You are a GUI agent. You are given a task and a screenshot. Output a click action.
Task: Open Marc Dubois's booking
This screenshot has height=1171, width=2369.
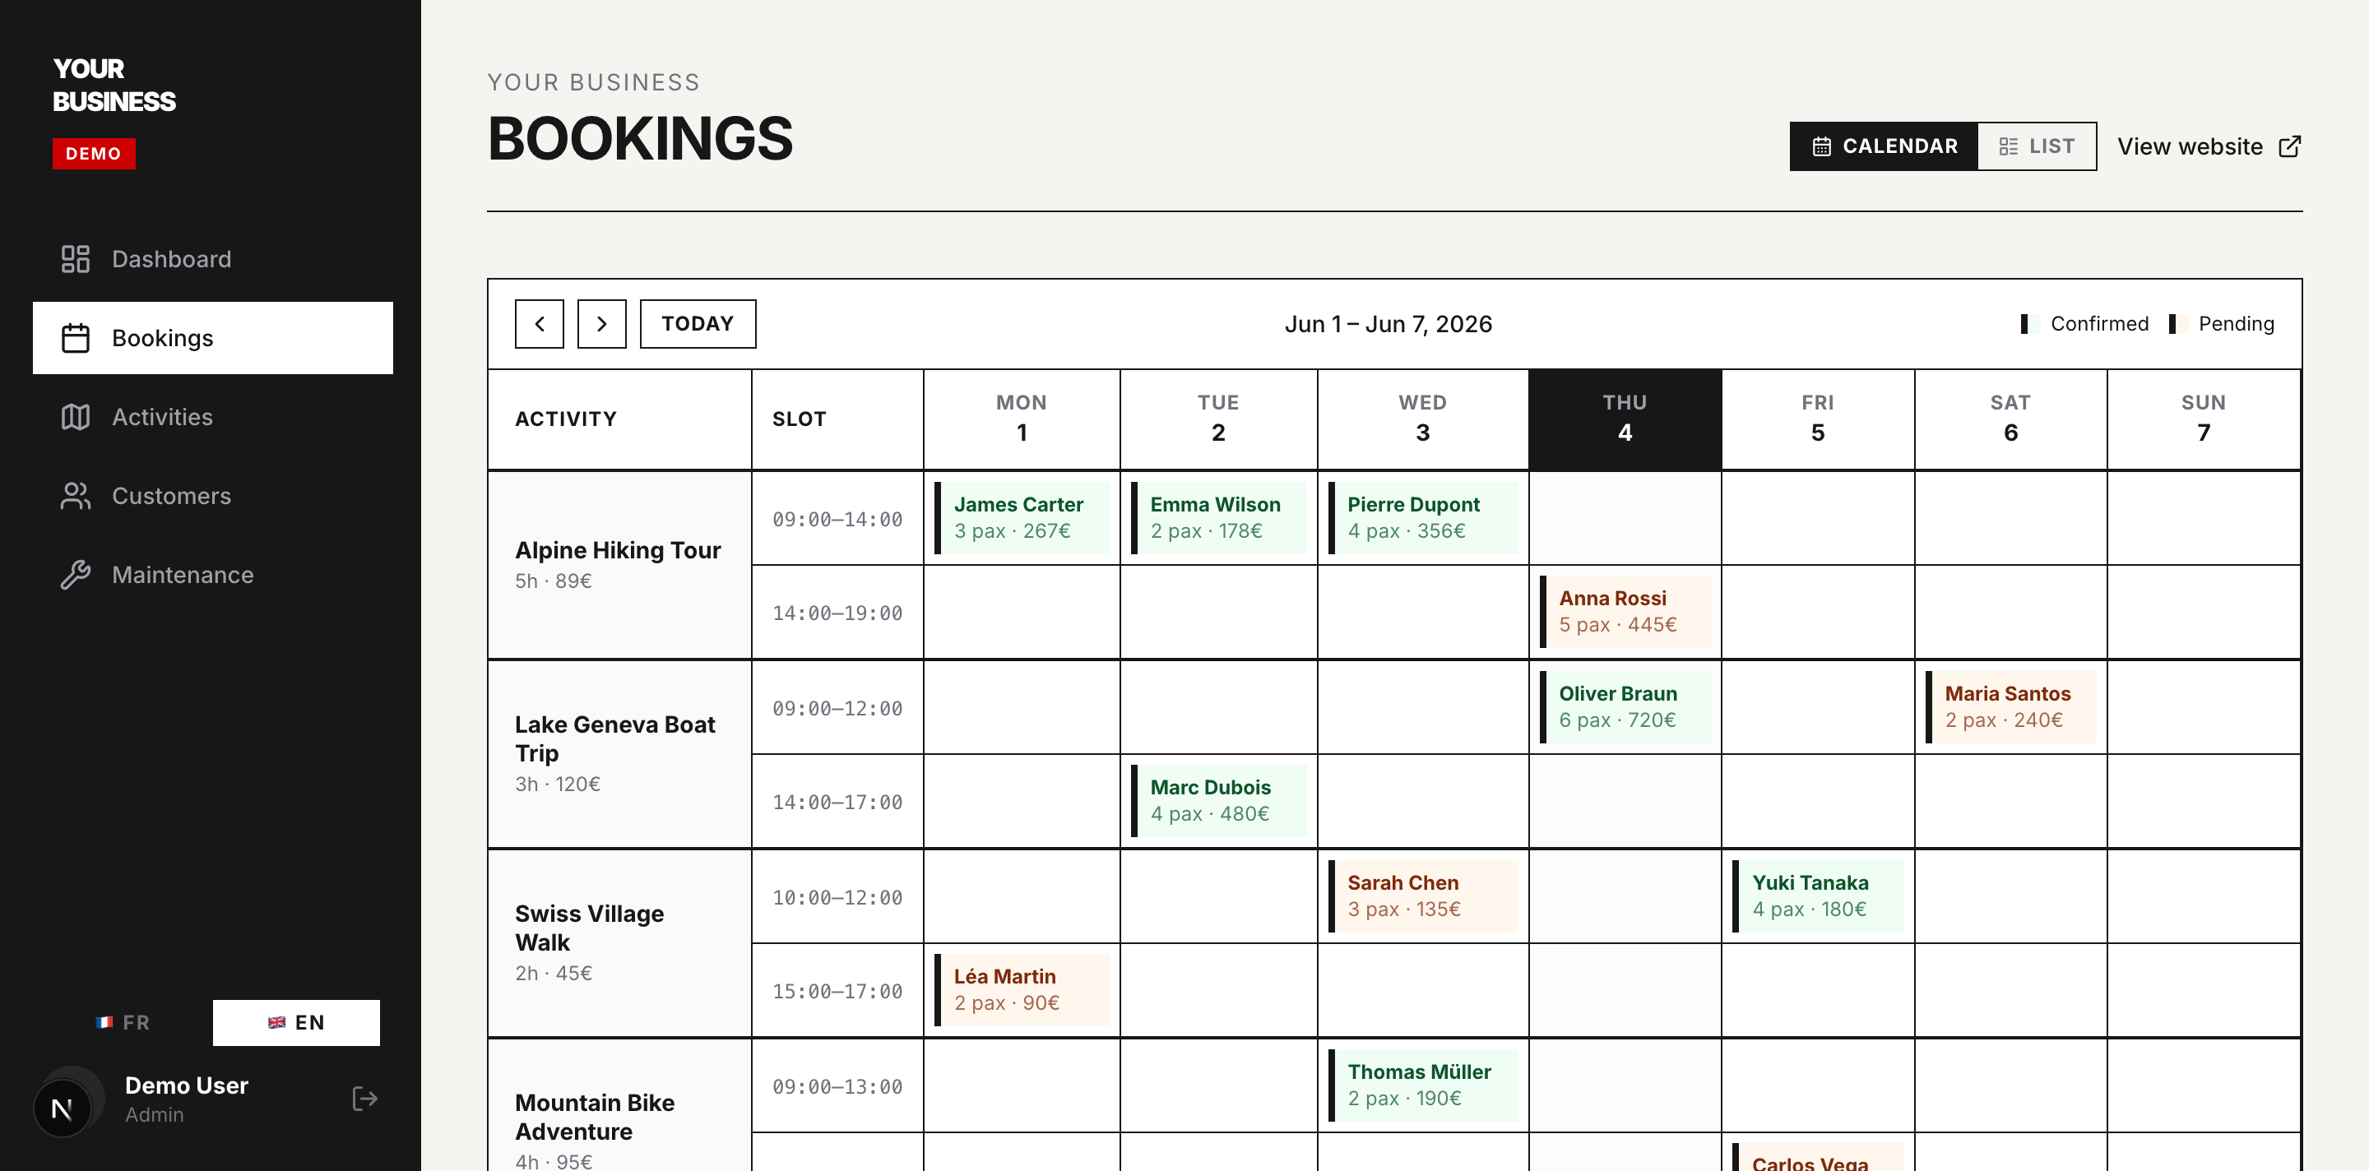click(x=1218, y=801)
